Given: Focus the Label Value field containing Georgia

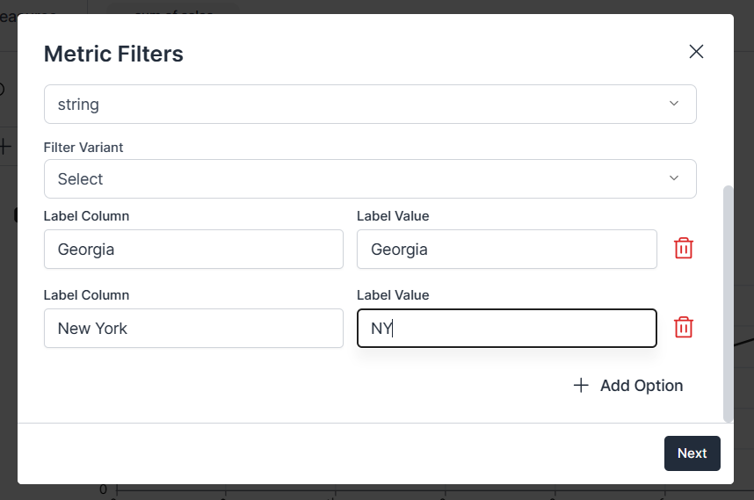Looking at the screenshot, I should pos(507,249).
